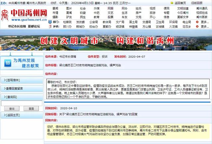Click the complaint letter content box
The height and width of the screenshot is (144, 212).
point(128,89)
